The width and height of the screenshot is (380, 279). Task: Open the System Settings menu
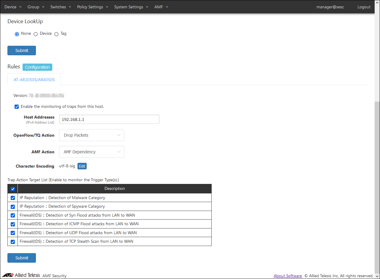131,7
